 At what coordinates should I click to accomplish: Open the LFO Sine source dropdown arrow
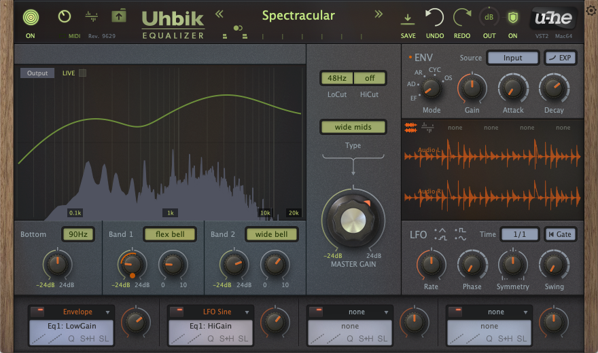247,312
